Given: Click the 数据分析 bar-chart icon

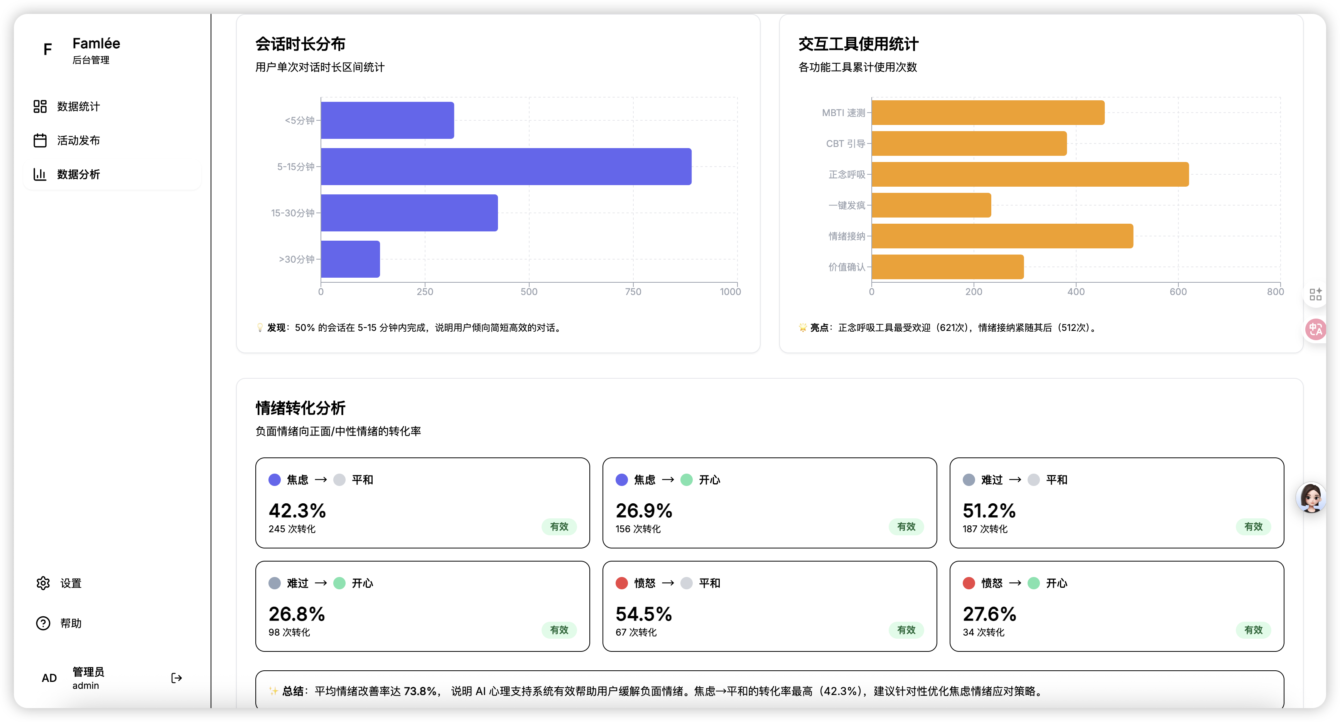Looking at the screenshot, I should 40,174.
